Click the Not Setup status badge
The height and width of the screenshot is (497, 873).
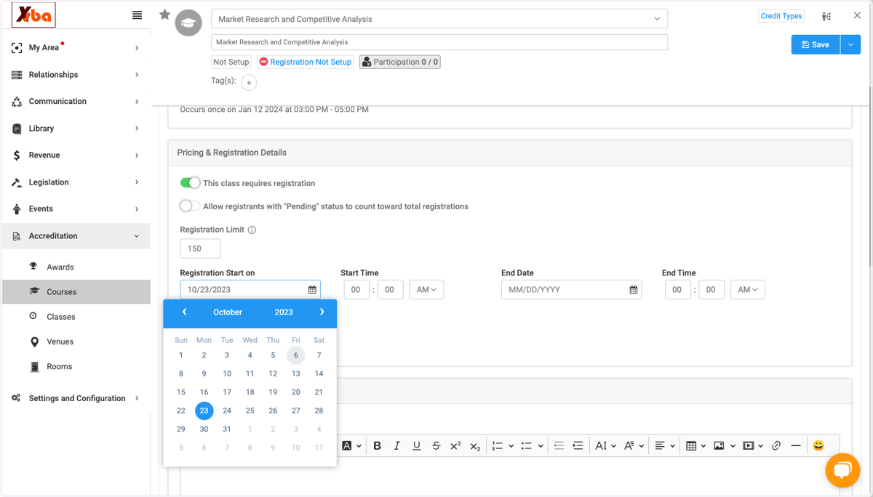[x=231, y=62]
